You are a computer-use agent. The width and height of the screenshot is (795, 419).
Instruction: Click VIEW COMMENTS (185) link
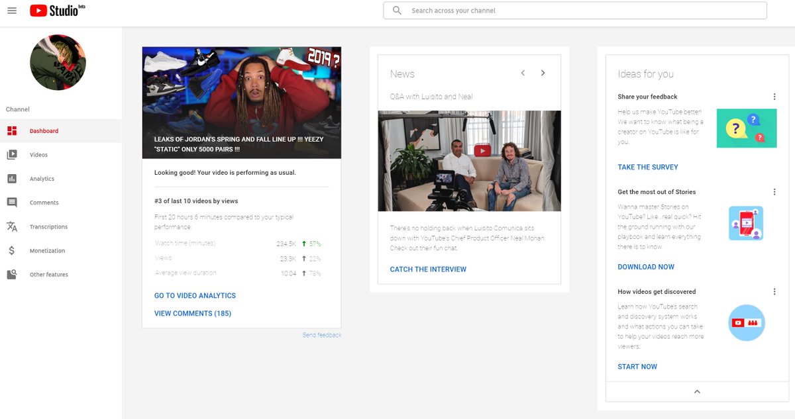click(x=193, y=314)
